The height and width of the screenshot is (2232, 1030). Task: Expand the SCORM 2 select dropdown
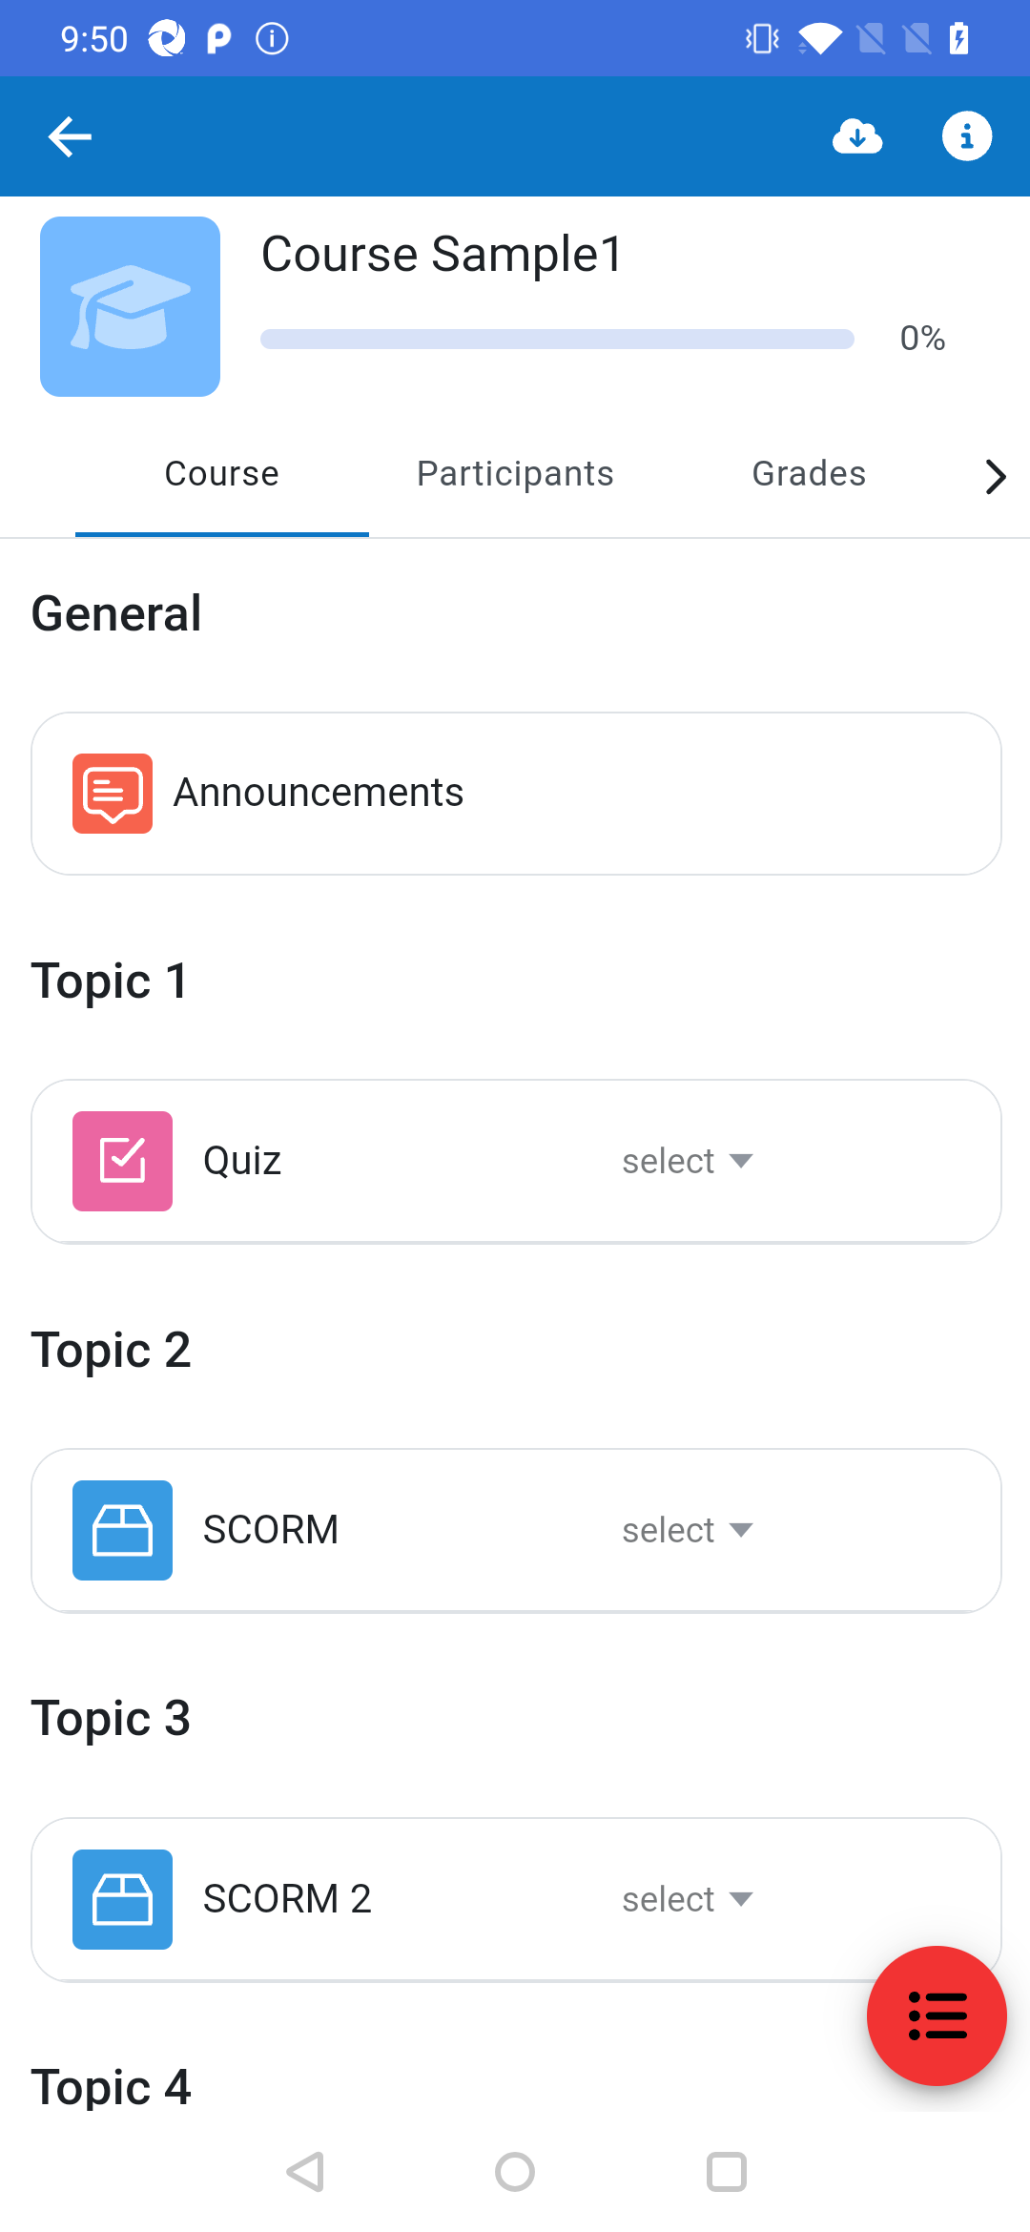688,1899
